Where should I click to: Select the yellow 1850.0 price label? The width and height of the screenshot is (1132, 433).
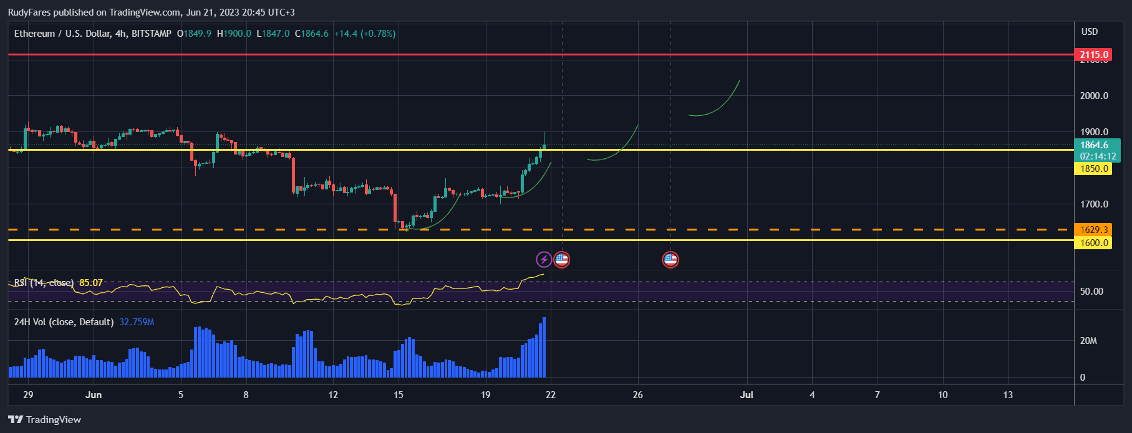coord(1094,169)
